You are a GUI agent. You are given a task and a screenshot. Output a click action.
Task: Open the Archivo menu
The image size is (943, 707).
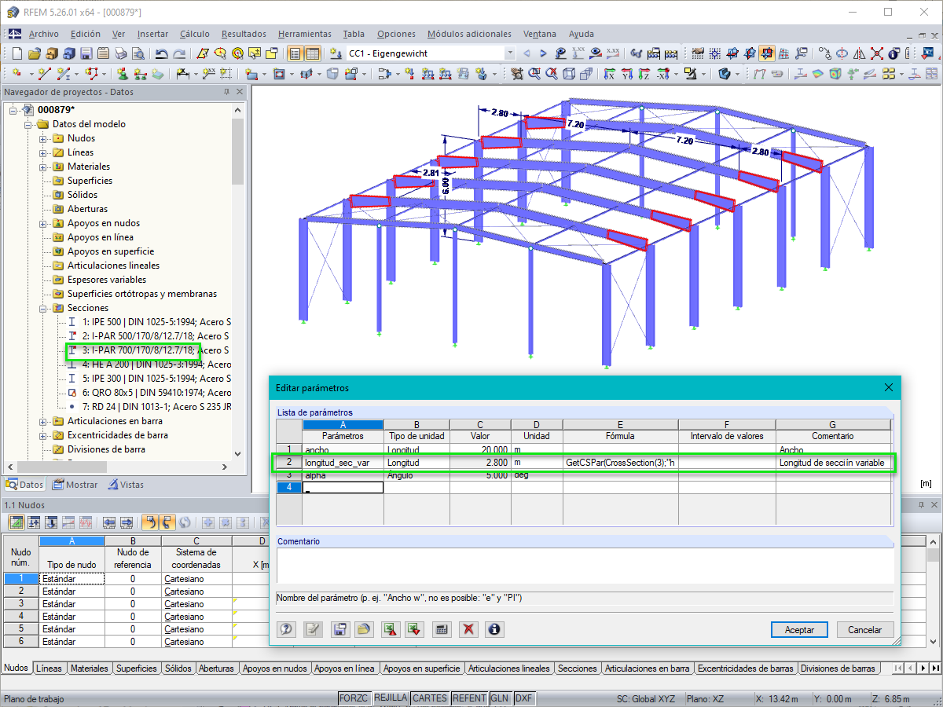[x=43, y=34]
